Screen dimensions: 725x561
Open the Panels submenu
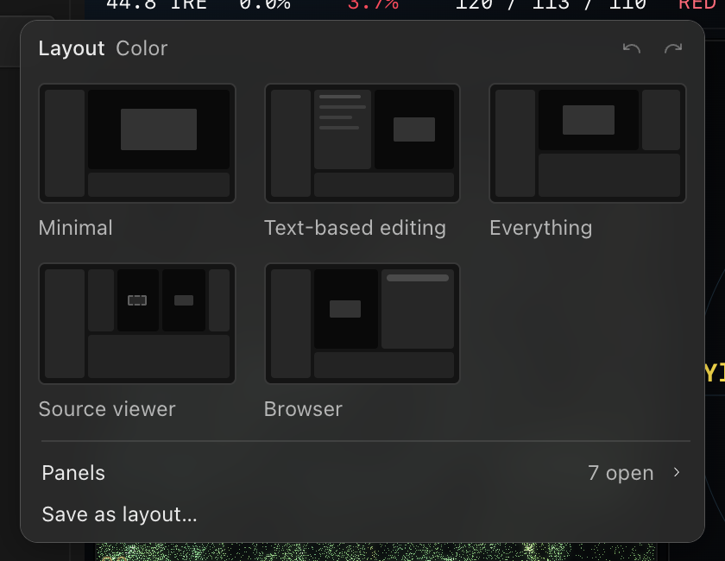tap(362, 473)
